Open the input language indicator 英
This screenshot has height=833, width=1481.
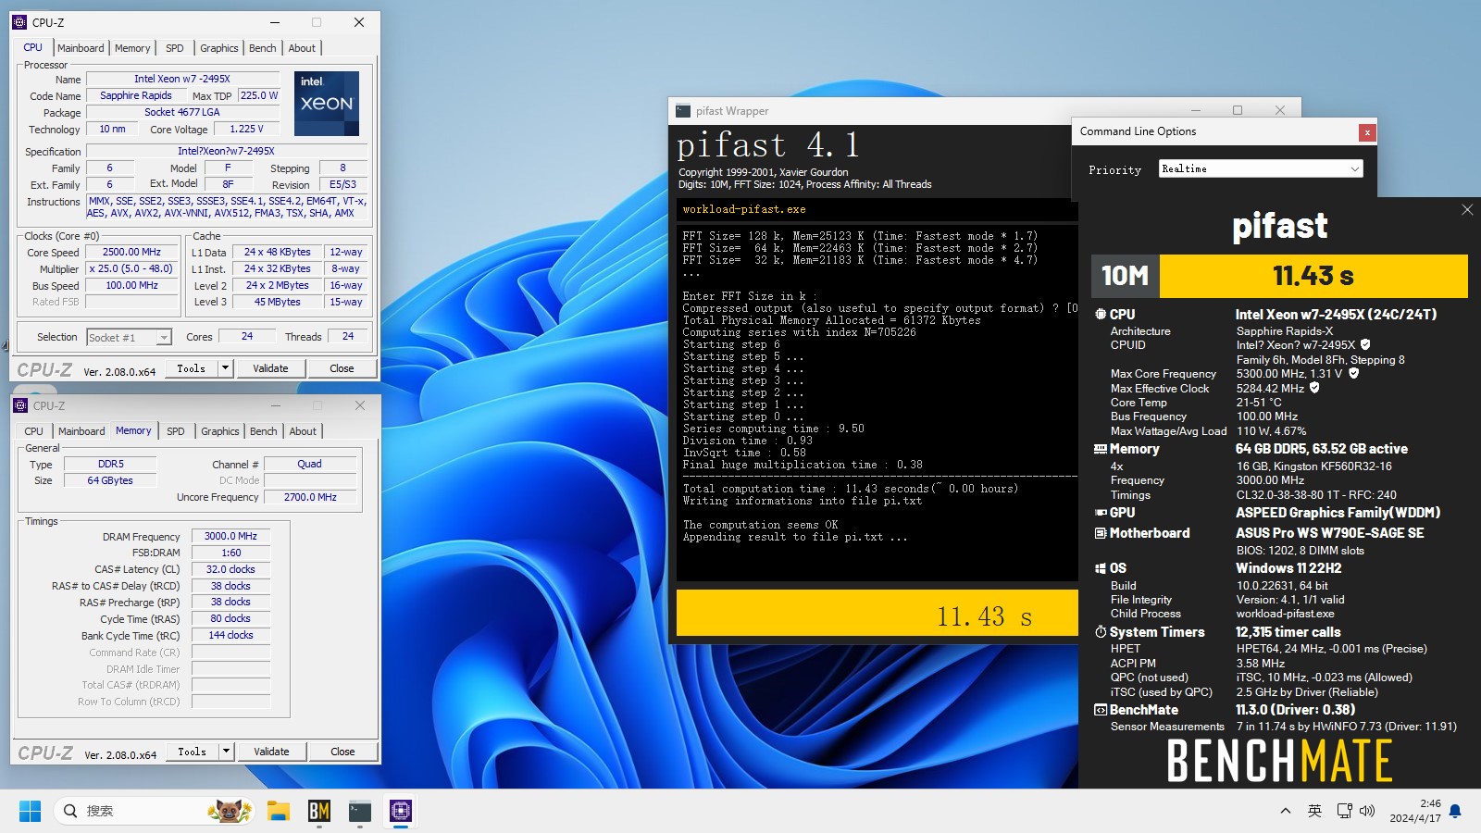click(1314, 812)
